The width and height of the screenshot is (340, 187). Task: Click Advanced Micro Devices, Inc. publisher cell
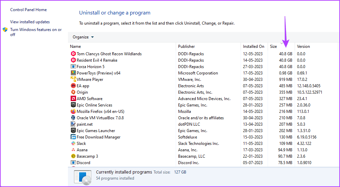(x=204, y=99)
